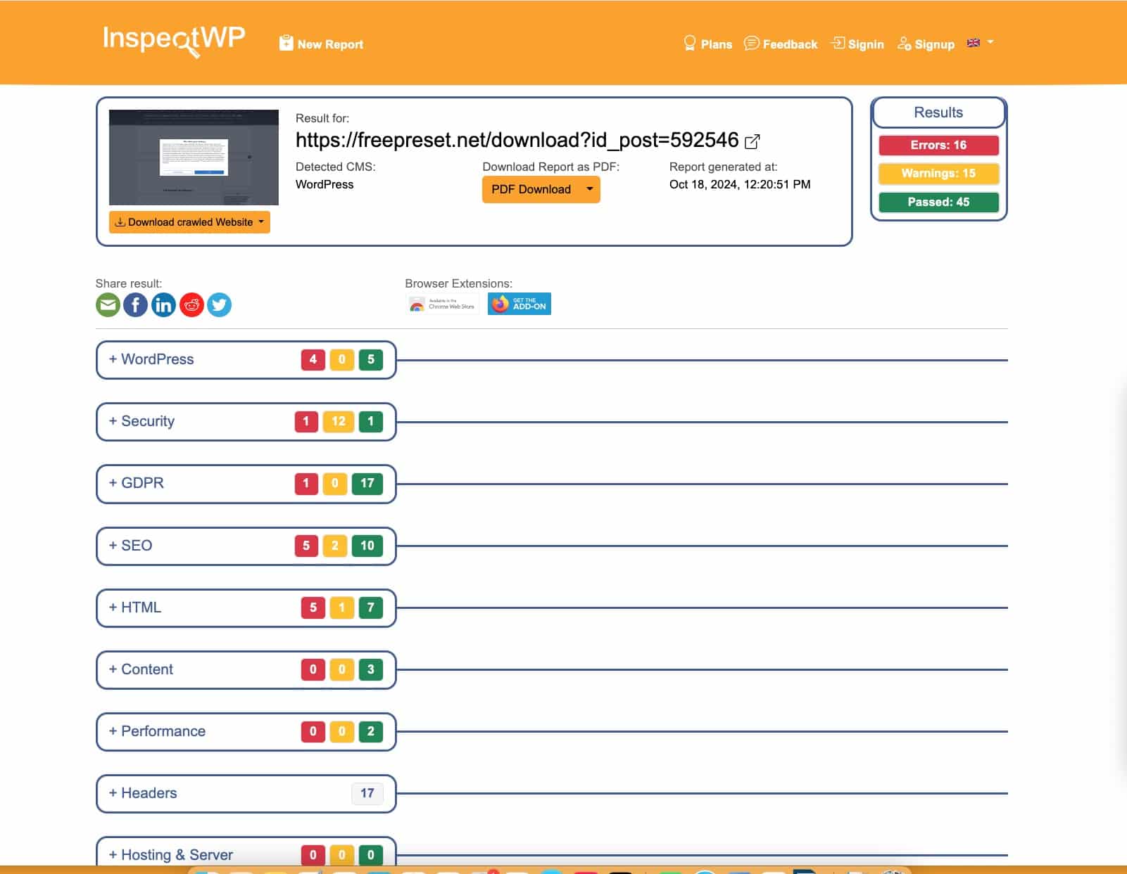Click the InspectWP logo
The width and height of the screenshot is (1127, 874).
pyautogui.click(x=174, y=40)
